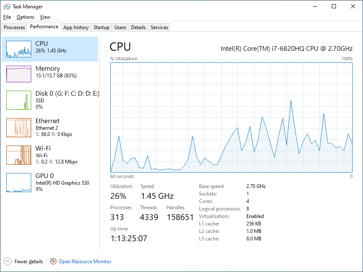Open Resource Monitor link
Viewport: 363px width, 272px height.
point(85,261)
